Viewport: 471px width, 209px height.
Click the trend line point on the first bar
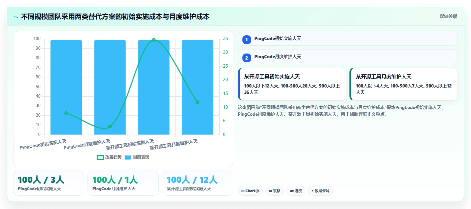pos(66,113)
